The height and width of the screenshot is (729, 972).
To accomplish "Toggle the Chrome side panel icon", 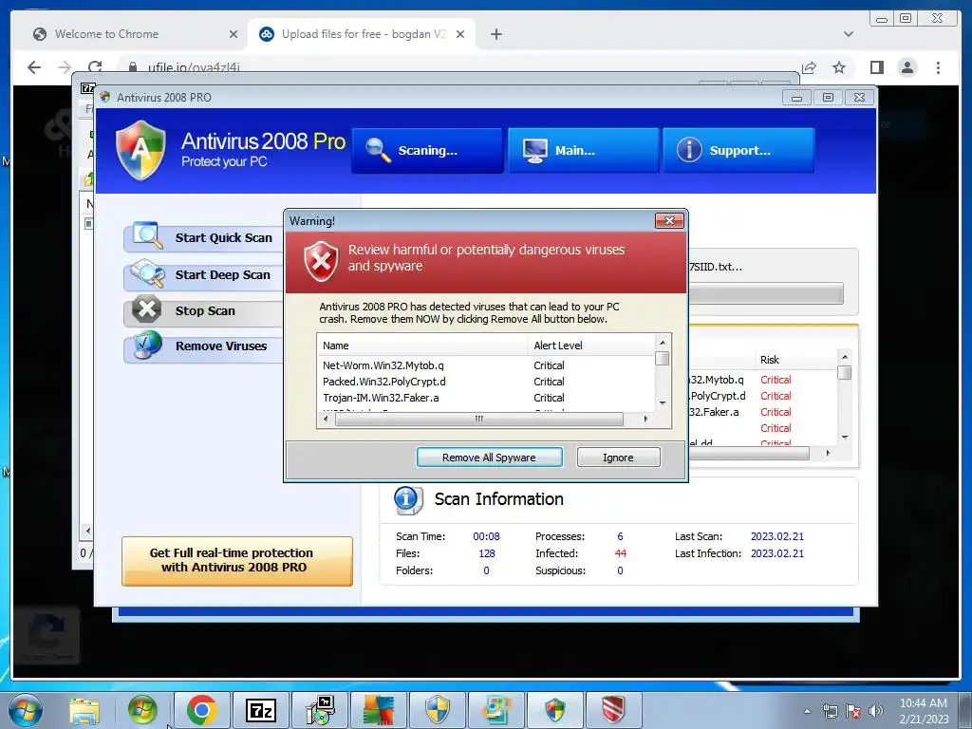I will point(876,67).
